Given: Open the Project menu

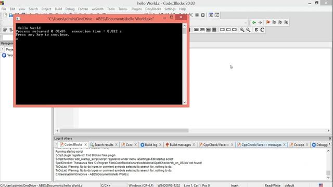Looking at the screenshot, I should pyautogui.click(x=46, y=9).
